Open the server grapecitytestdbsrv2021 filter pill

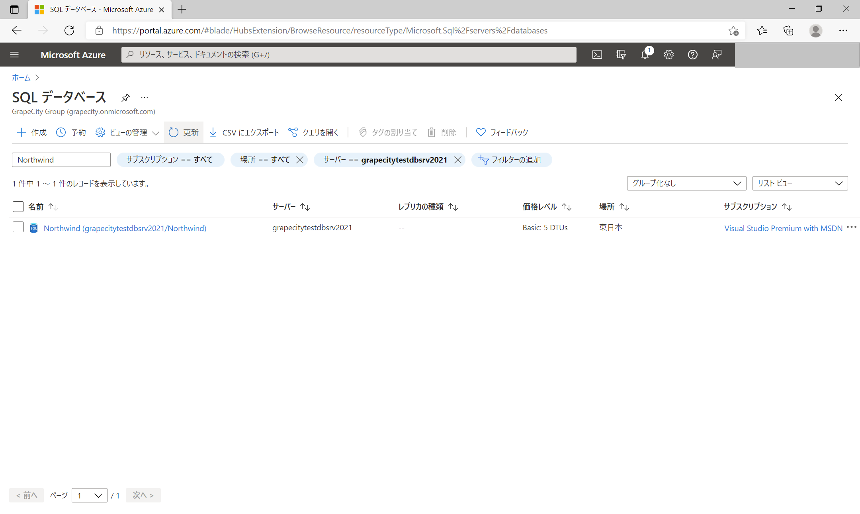tap(385, 160)
